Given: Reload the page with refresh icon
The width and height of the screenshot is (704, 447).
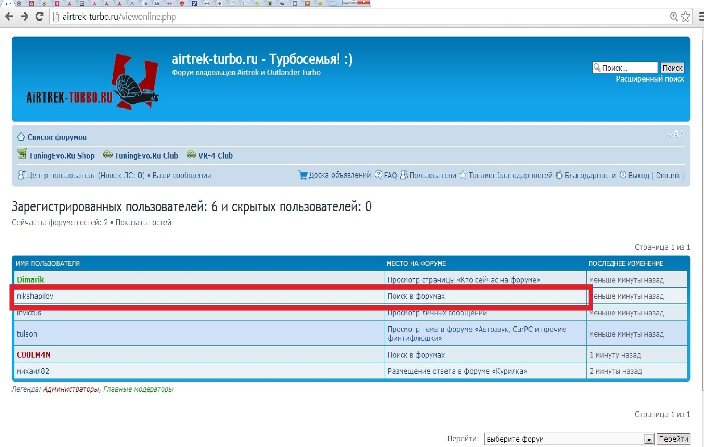Looking at the screenshot, I should 39,16.
